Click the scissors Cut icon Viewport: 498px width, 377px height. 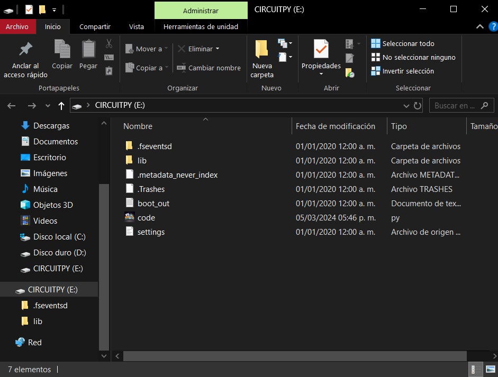[109, 43]
